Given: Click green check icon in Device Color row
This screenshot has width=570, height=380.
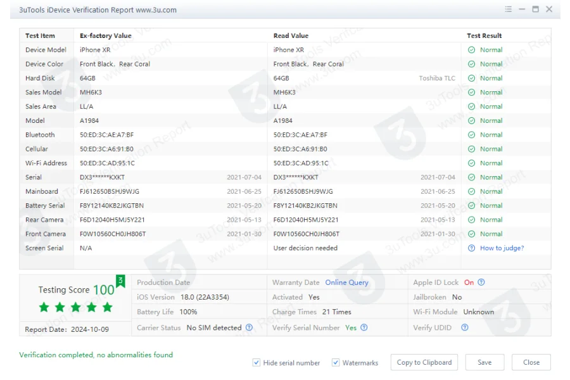Looking at the screenshot, I should [x=471, y=64].
